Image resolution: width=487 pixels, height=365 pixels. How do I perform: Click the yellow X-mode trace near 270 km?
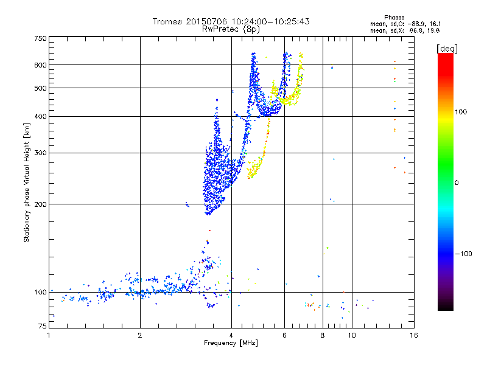[254, 168]
